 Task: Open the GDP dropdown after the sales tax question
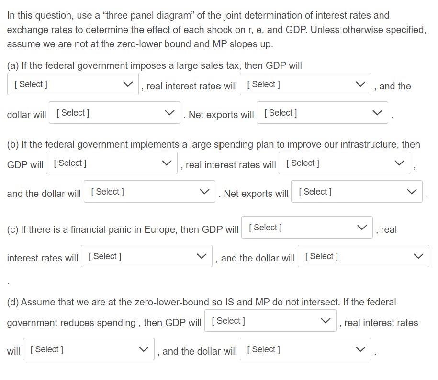(x=73, y=84)
